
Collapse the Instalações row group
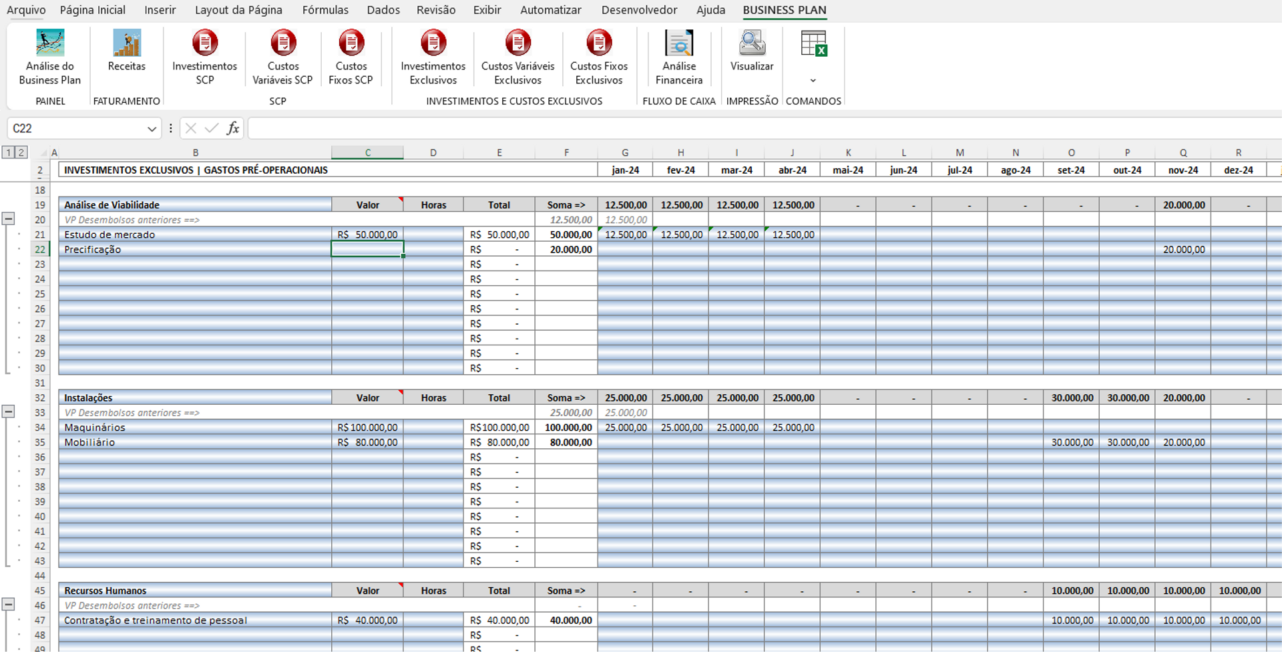pos(8,412)
